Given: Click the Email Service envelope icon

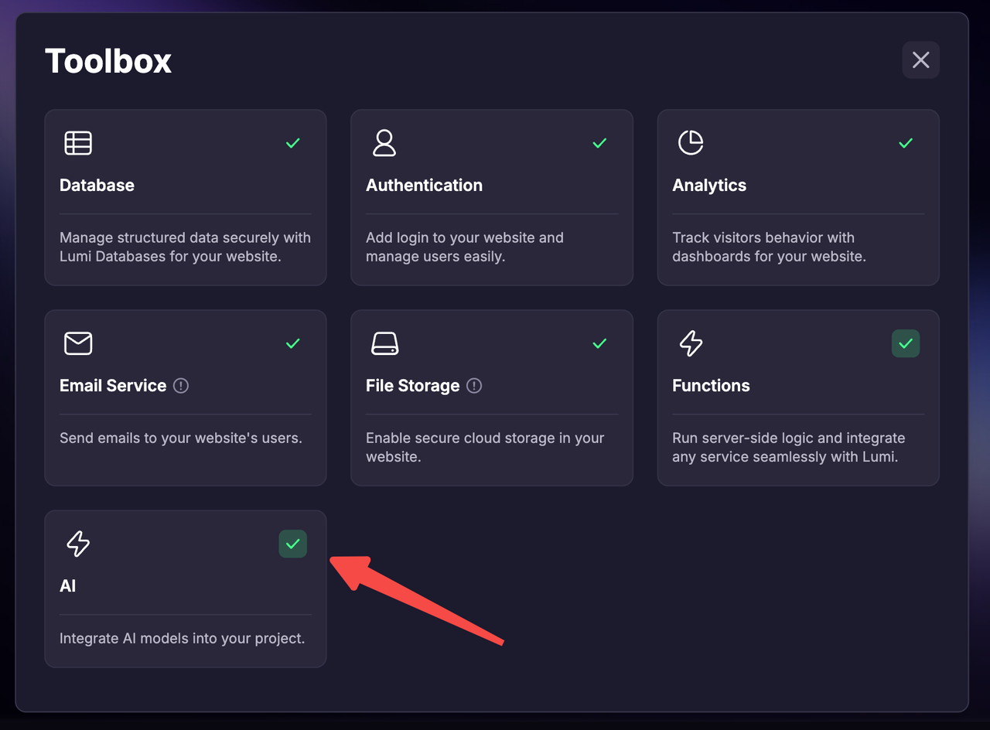Looking at the screenshot, I should [x=78, y=343].
